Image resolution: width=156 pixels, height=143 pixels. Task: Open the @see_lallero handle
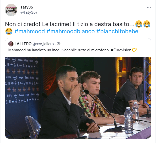(43, 44)
